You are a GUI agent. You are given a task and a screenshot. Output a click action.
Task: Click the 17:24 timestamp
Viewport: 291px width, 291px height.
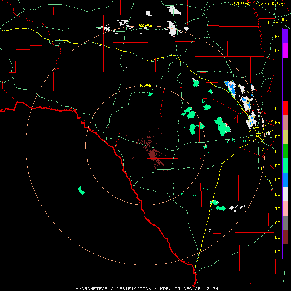pyautogui.click(x=211, y=289)
